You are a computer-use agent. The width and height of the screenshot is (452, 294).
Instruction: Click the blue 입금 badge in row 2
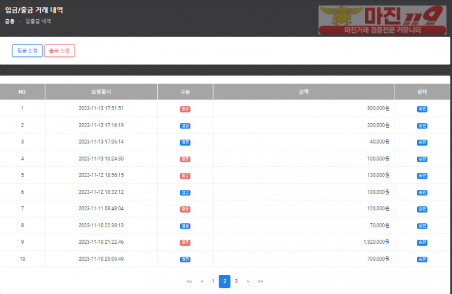click(x=185, y=126)
